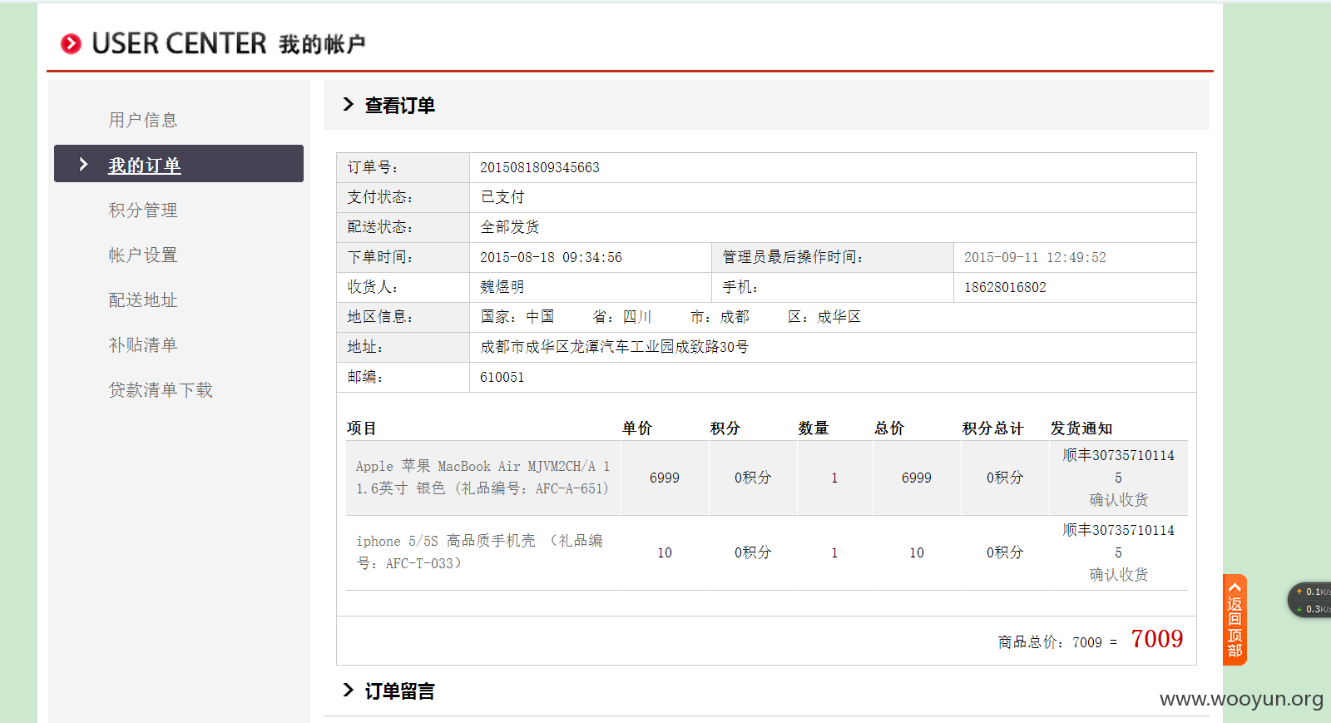The height and width of the screenshot is (723, 1331).
Task: Click the 管理员最后操作时间 label
Action: pos(792,257)
